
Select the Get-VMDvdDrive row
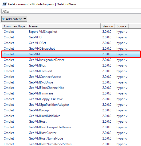(71, 82)
